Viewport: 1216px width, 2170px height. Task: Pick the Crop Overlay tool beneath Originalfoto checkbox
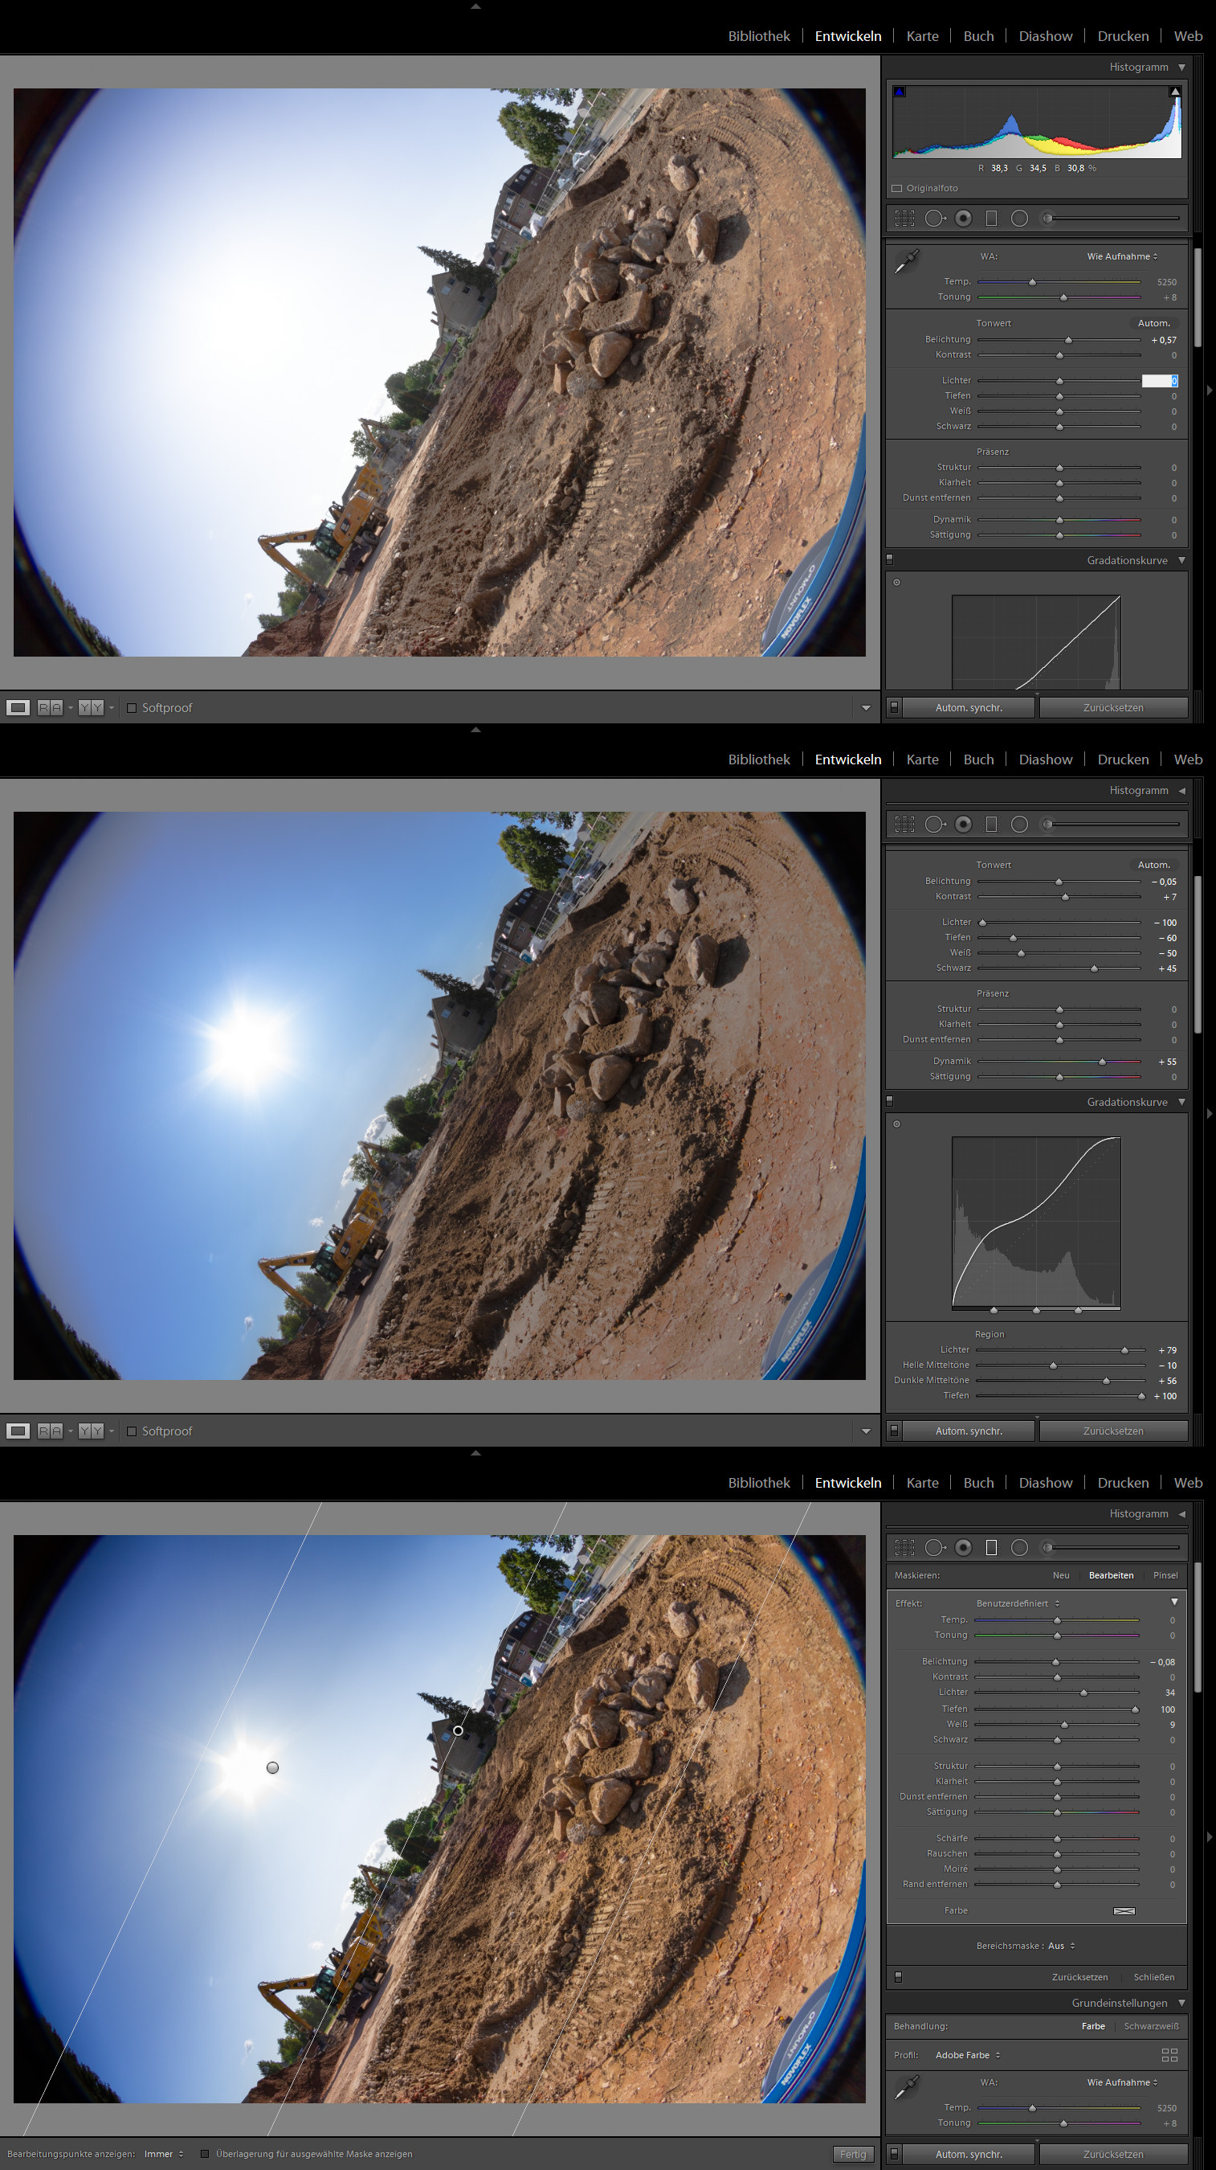[904, 218]
